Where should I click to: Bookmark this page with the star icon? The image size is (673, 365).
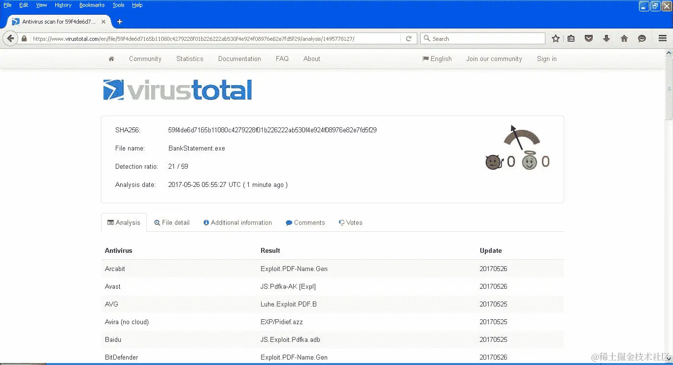click(x=556, y=38)
